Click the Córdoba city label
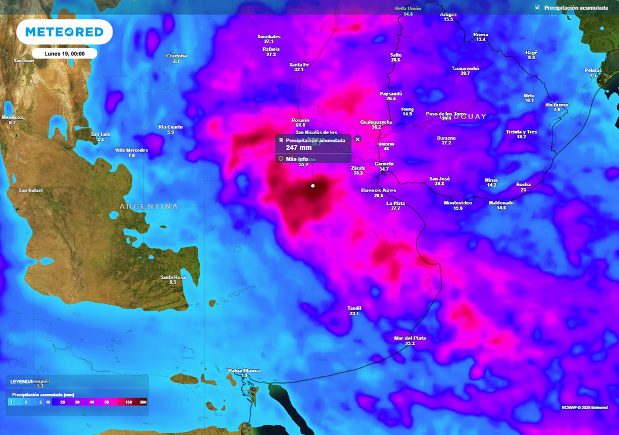Screen dimensions: 619x435 [177, 56]
